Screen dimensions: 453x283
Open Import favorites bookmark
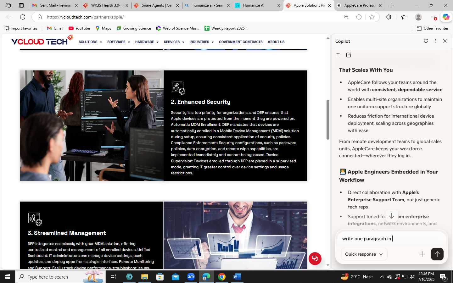tap(20, 28)
